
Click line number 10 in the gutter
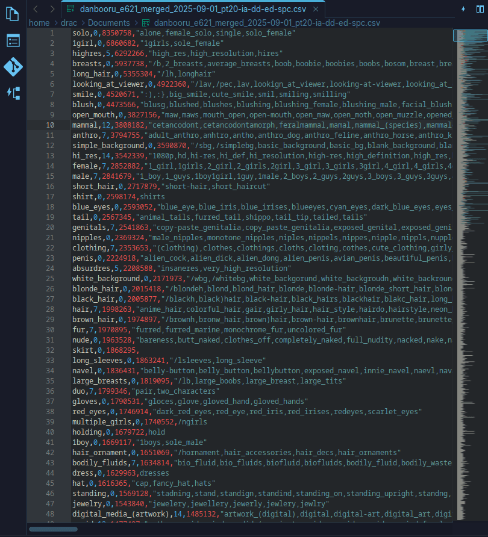pyautogui.click(x=50, y=125)
